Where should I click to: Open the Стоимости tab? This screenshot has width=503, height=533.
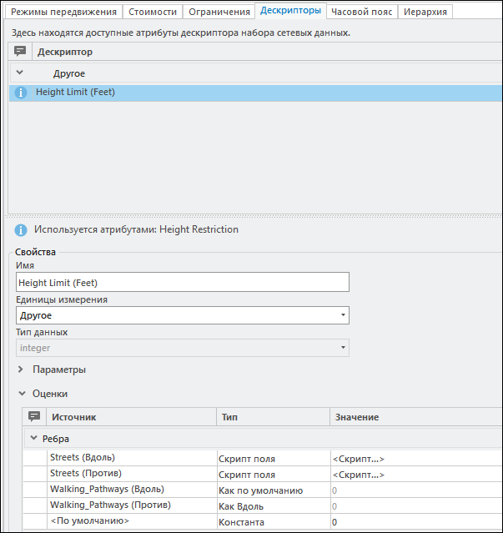(x=153, y=12)
